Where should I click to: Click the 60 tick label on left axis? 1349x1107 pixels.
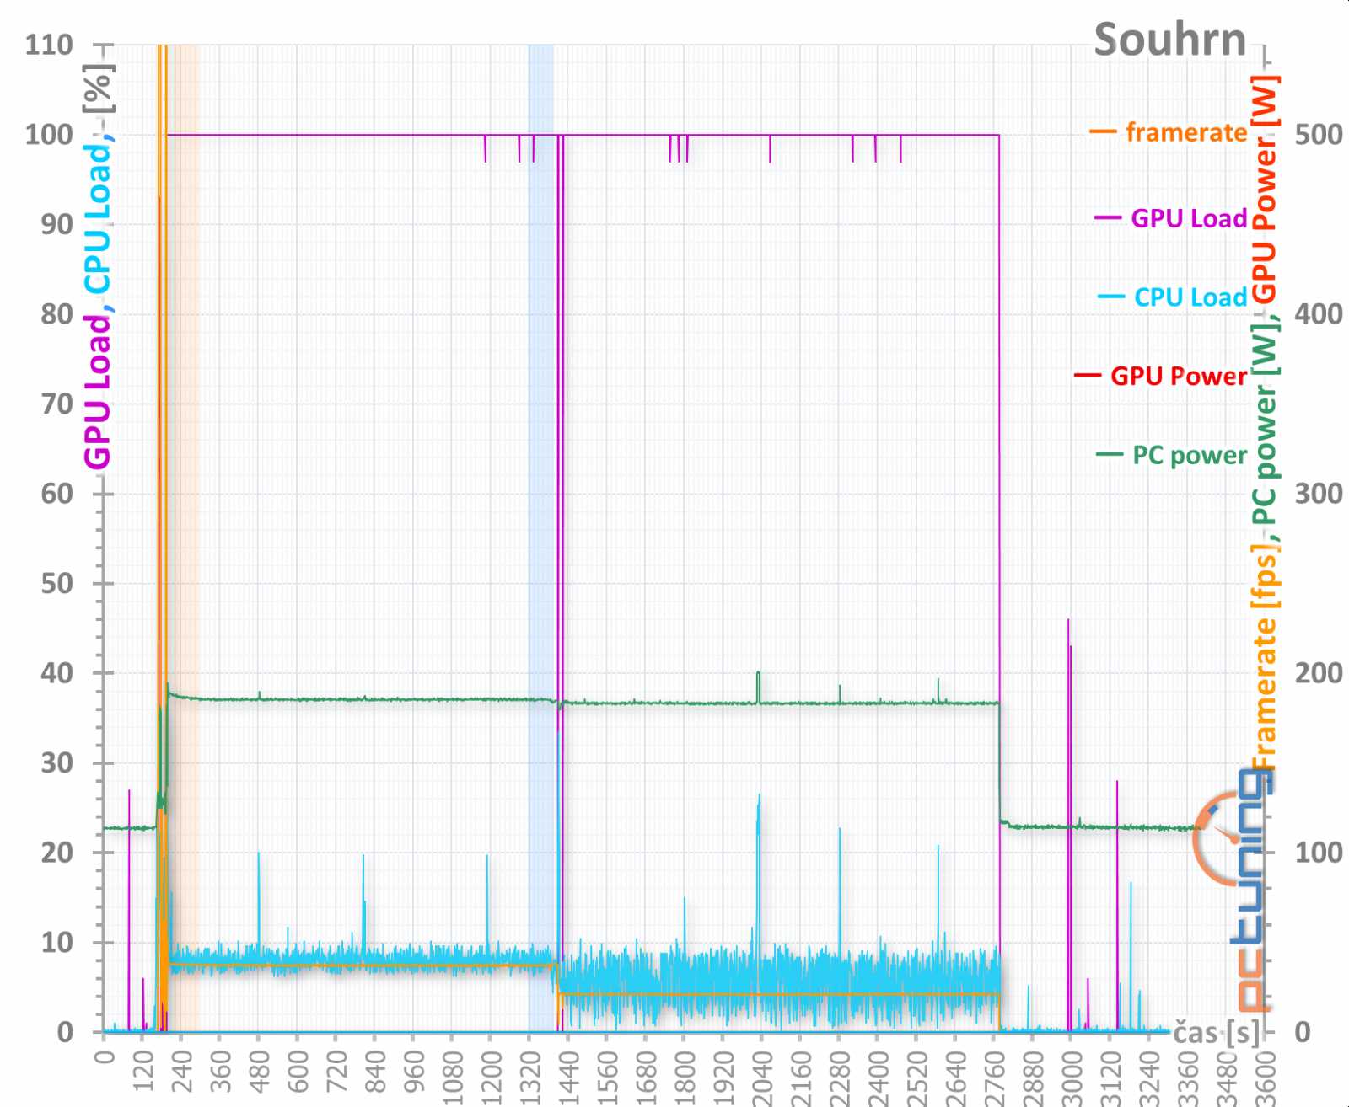click(56, 494)
